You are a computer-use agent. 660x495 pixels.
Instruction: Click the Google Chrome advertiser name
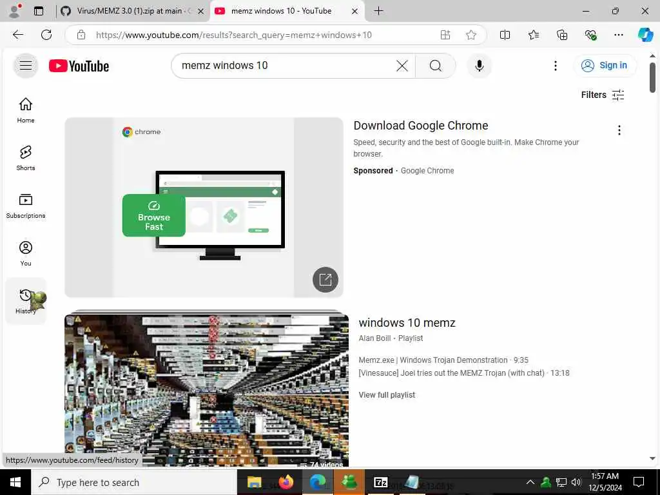(x=427, y=170)
